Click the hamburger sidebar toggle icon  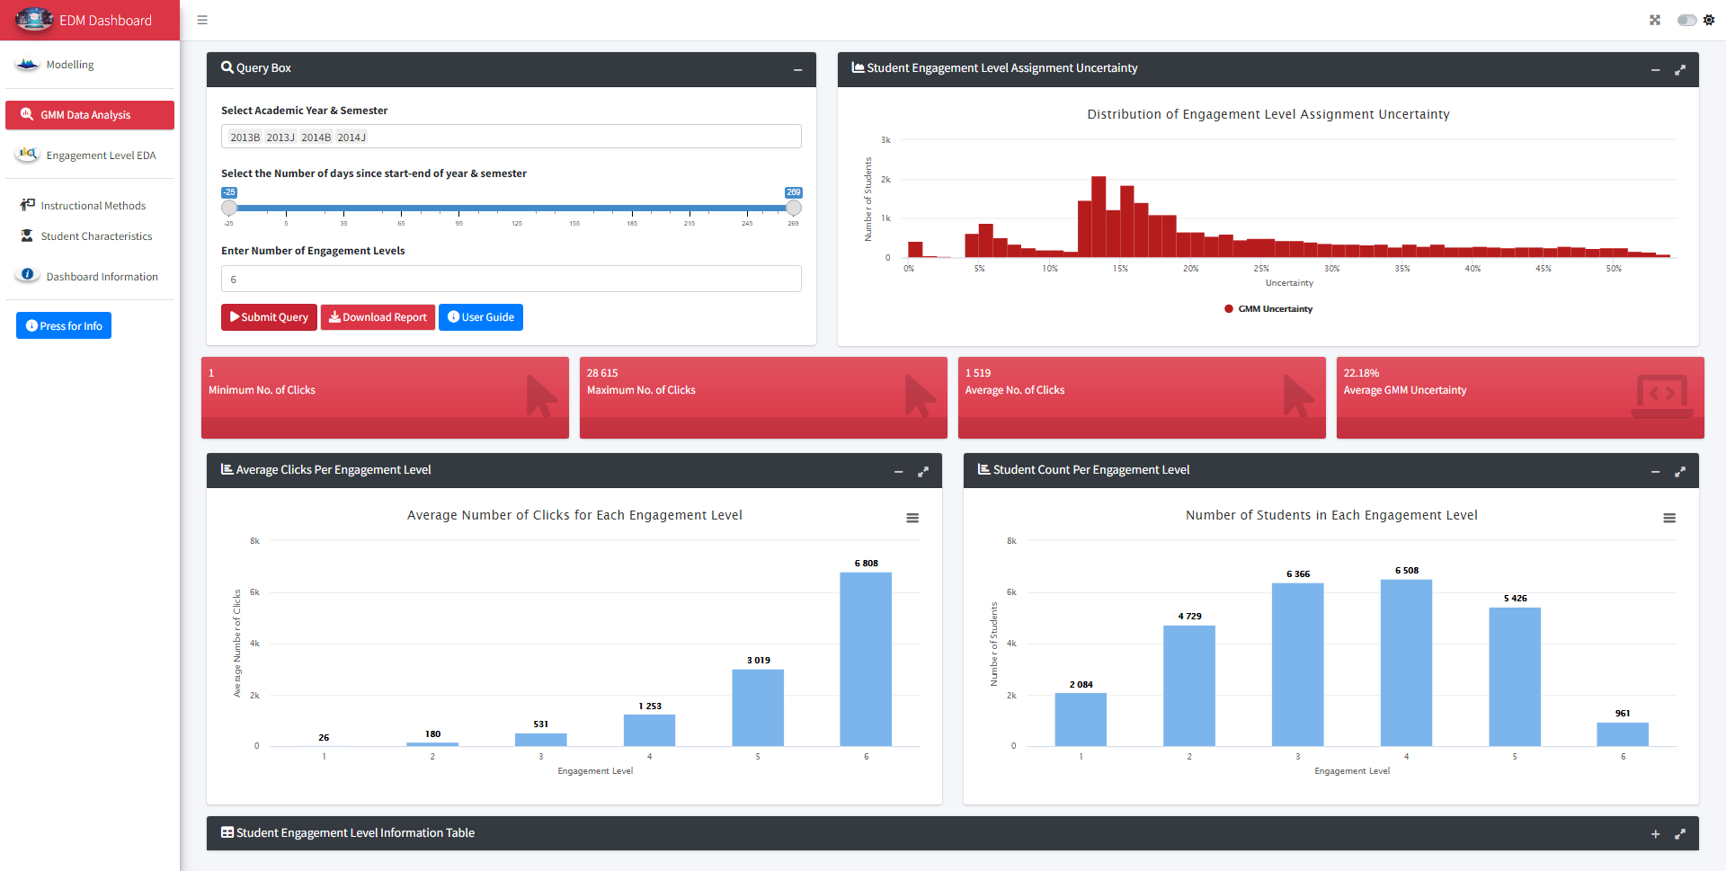click(202, 20)
